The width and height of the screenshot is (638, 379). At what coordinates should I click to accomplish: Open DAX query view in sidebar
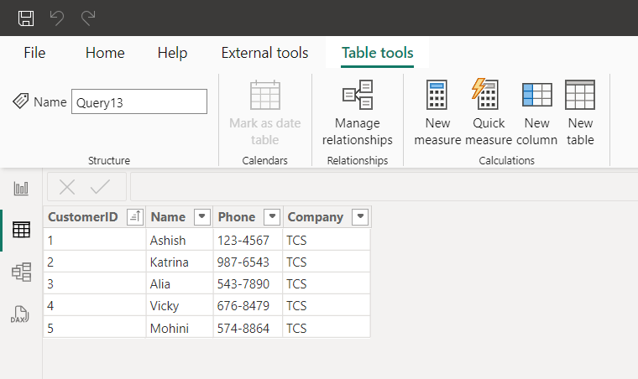pos(21,314)
